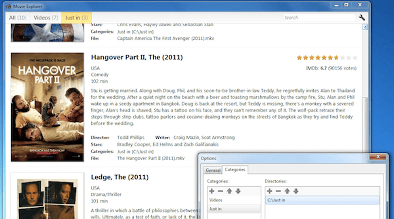The width and height of the screenshot is (394, 219).
Task: Select the C:\Just in directory entry
Action: pos(322,200)
